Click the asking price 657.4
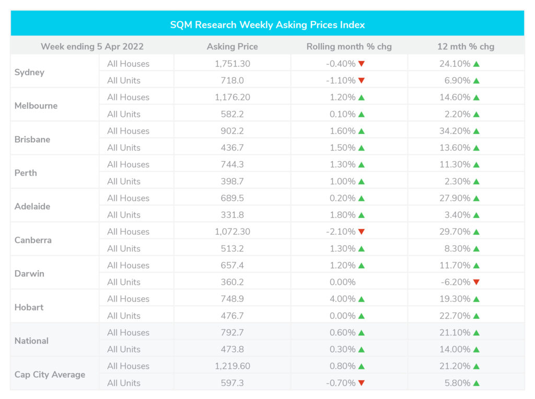 tap(232, 265)
